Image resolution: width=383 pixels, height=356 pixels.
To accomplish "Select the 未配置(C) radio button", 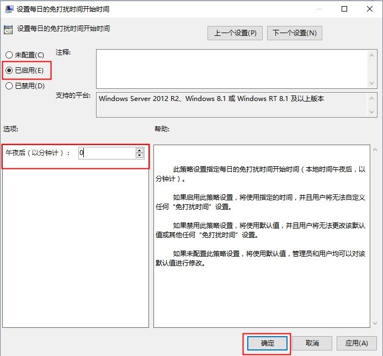I will pos(9,55).
